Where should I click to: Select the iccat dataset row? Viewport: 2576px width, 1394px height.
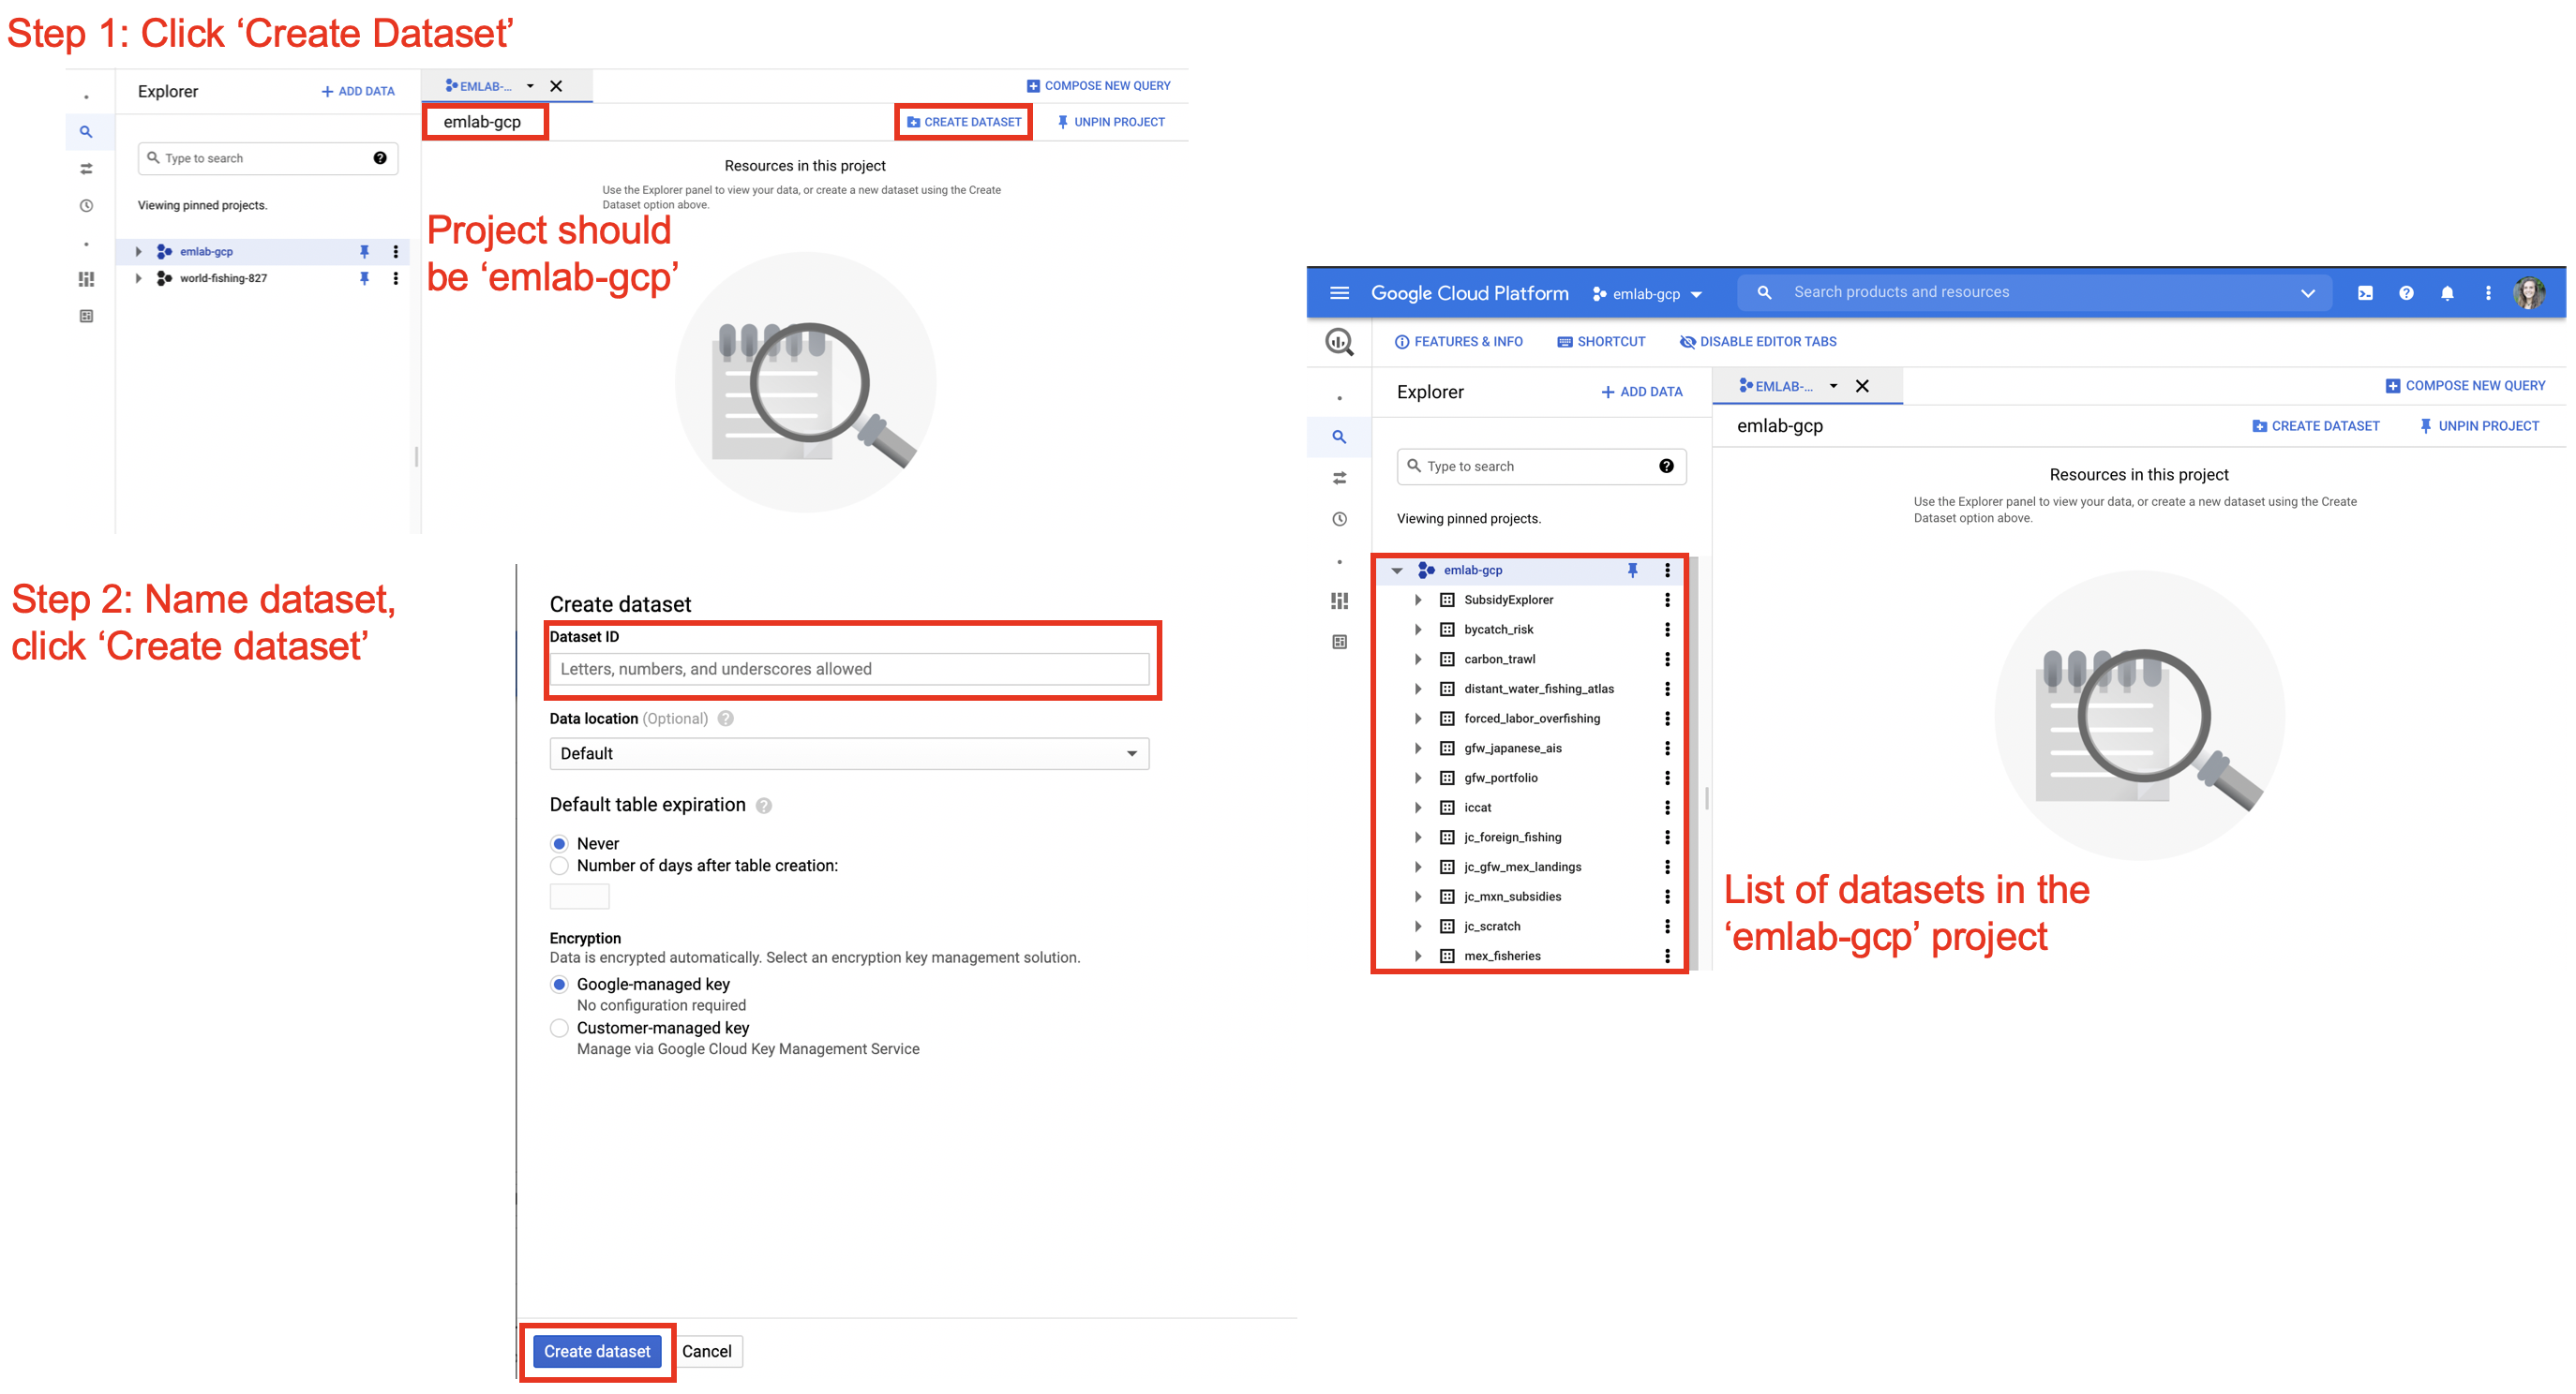tap(1530, 808)
